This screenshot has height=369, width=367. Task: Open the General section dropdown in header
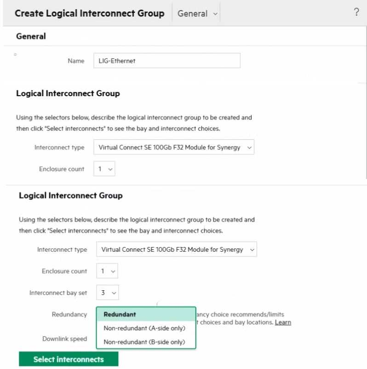(x=198, y=14)
